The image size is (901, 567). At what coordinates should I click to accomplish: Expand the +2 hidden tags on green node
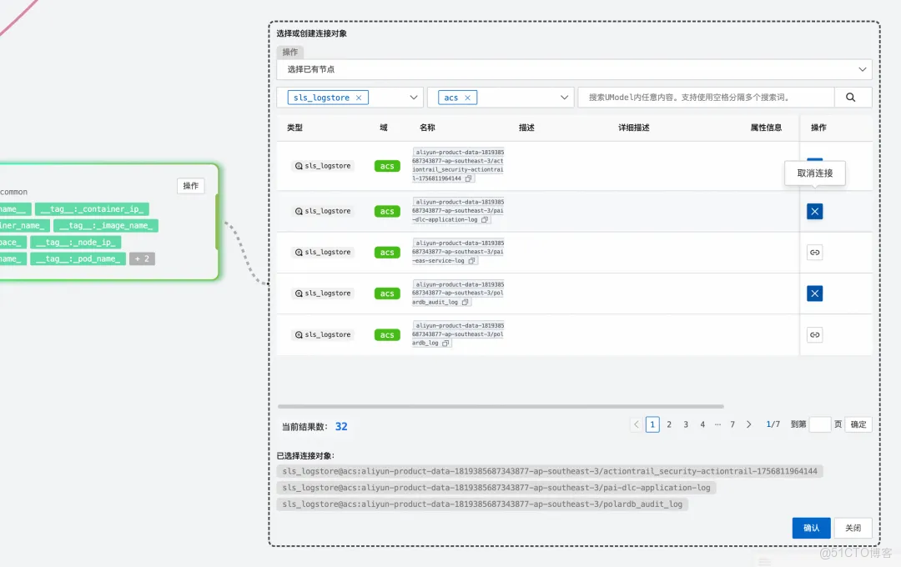coord(142,258)
